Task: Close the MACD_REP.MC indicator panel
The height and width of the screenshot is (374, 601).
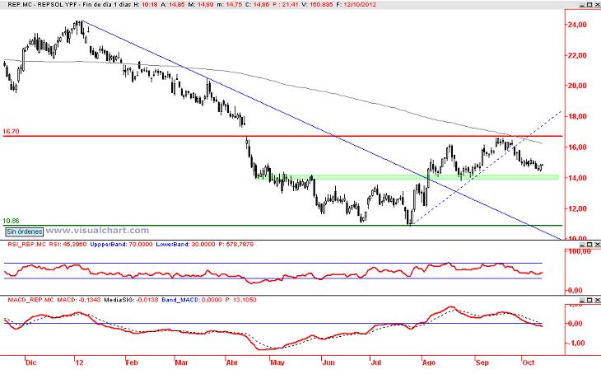Action: tap(597, 300)
